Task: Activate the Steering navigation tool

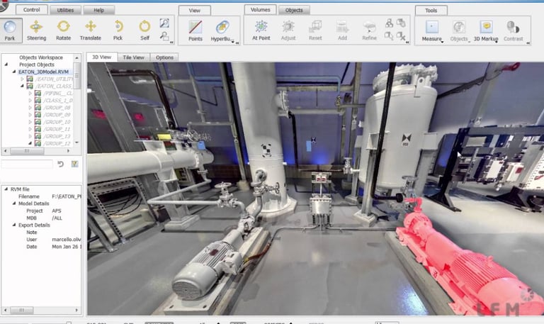Action: click(x=36, y=30)
